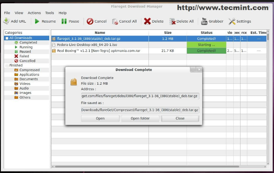The image size is (274, 173).
Task: Click the Documents folder icon
Action: [16, 79]
